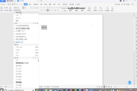The image size is (137, 91).
Task: Toggle page layout view in status bar
Action: click(x=104, y=87)
